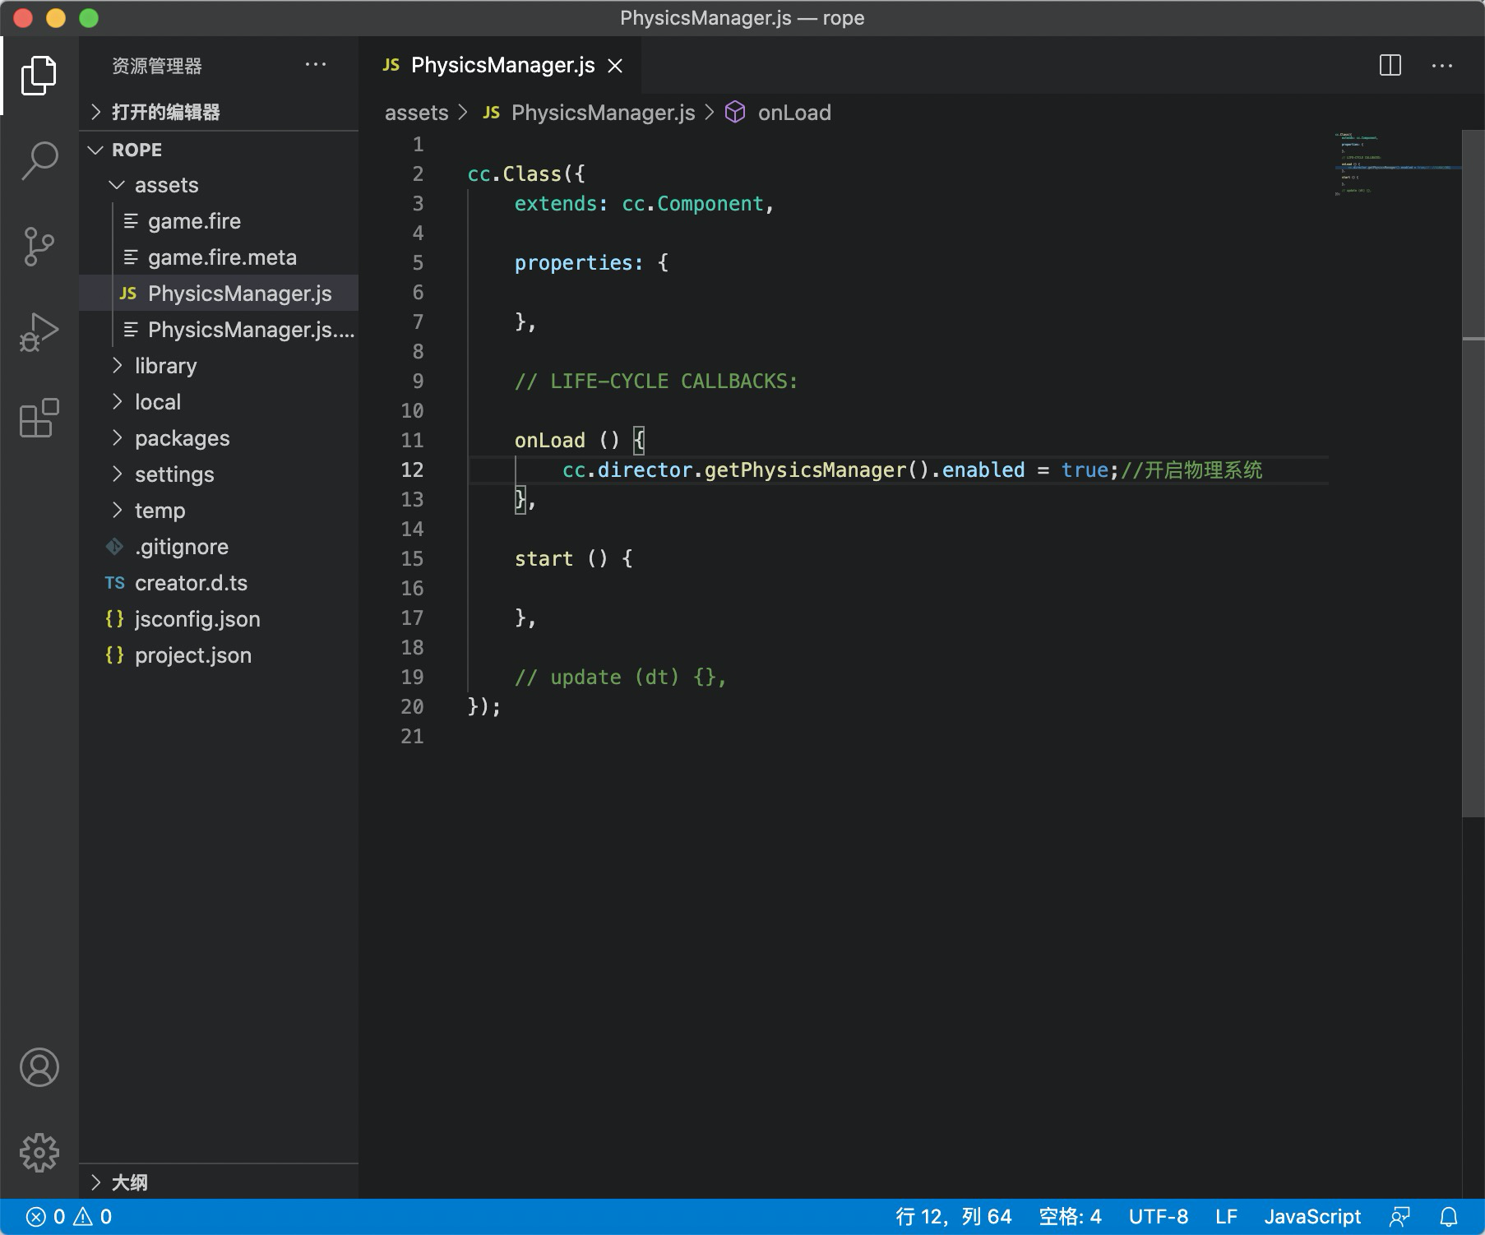Close the PhysicsManager.js tab
Viewport: 1485px width, 1235px height.
point(615,66)
